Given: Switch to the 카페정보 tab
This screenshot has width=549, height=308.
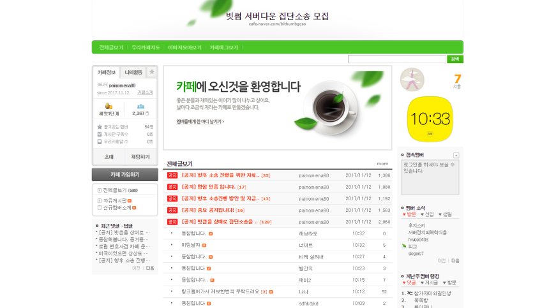Looking at the screenshot, I should coord(107,72).
